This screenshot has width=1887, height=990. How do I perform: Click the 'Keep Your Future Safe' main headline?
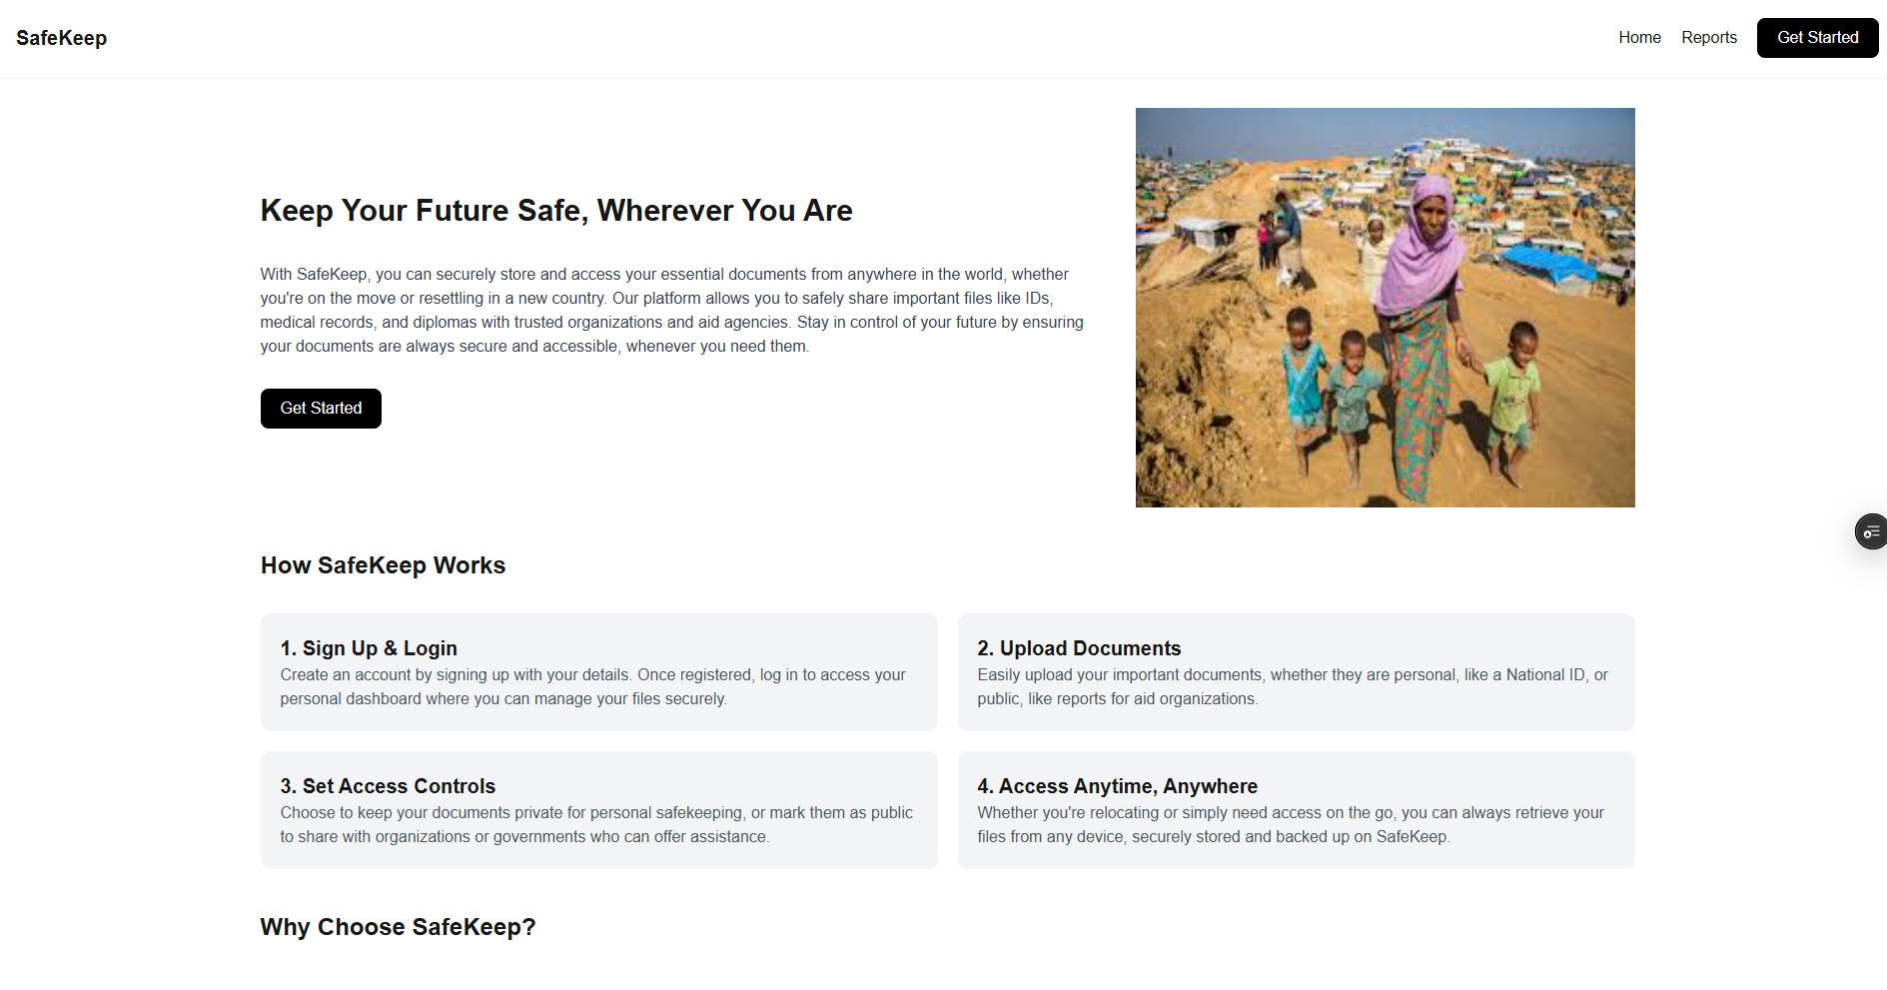(556, 211)
